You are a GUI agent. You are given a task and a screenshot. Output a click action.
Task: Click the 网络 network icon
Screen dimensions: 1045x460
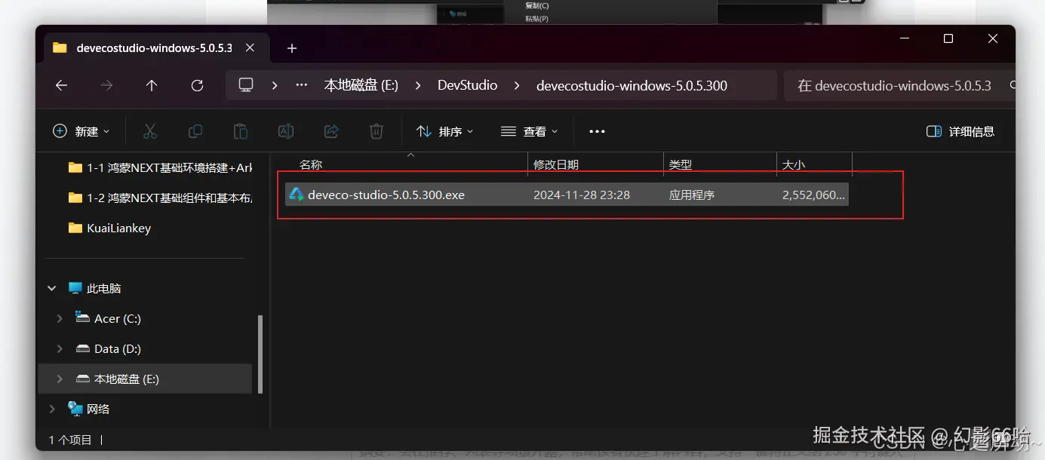pyautogui.click(x=75, y=409)
